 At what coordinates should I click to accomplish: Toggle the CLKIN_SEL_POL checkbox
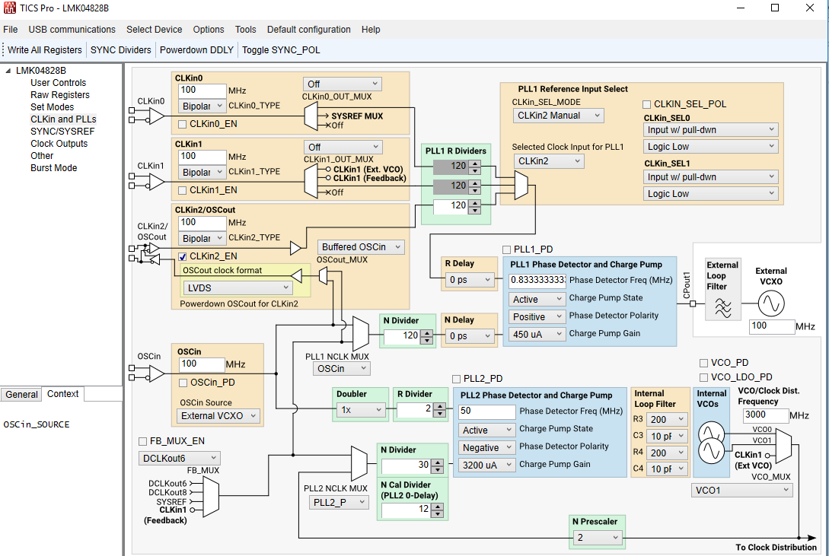(x=646, y=104)
